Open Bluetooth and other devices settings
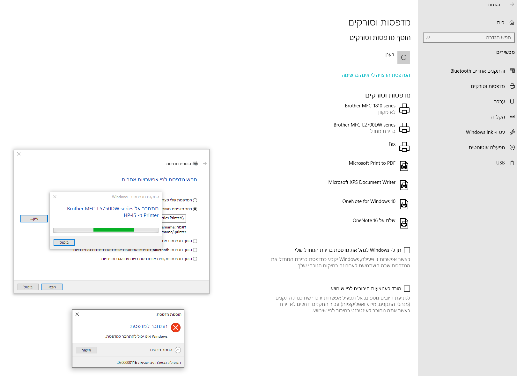This screenshot has height=376, width=517. 477,71
